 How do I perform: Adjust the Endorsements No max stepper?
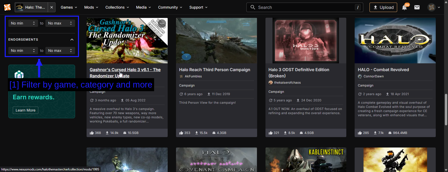click(x=60, y=51)
